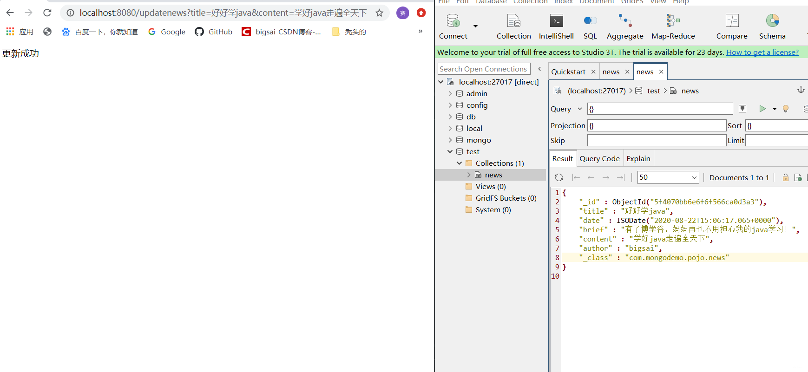Expand the admin database

pyautogui.click(x=450, y=93)
